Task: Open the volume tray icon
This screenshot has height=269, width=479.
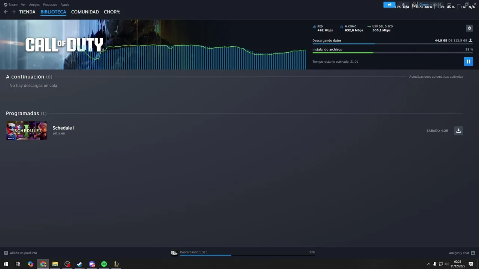Action: point(446,264)
